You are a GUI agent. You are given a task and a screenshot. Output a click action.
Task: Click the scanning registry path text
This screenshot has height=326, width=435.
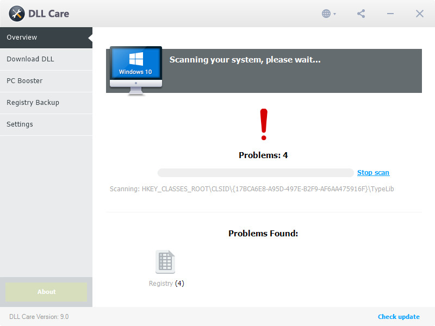click(252, 189)
